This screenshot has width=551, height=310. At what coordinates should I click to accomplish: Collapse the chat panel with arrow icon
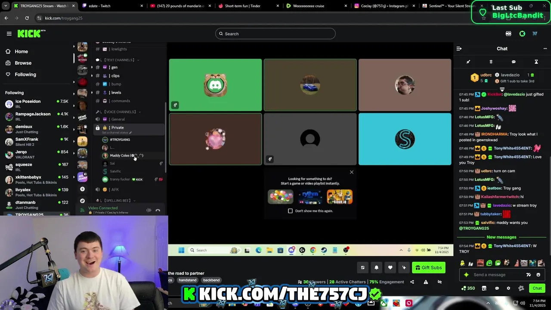click(x=459, y=49)
